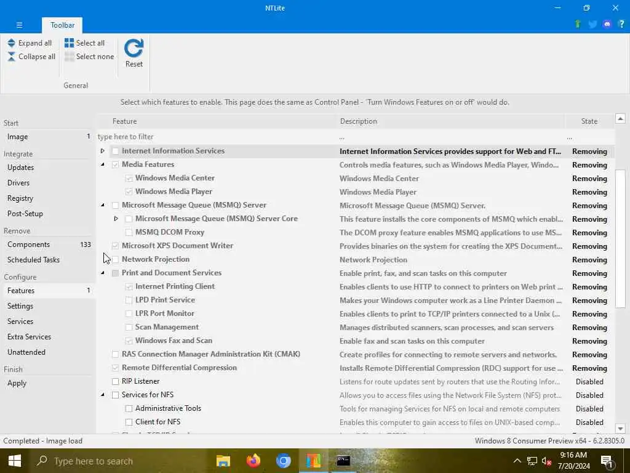Sort by the Description column header
The width and height of the screenshot is (630, 473).
point(451,121)
